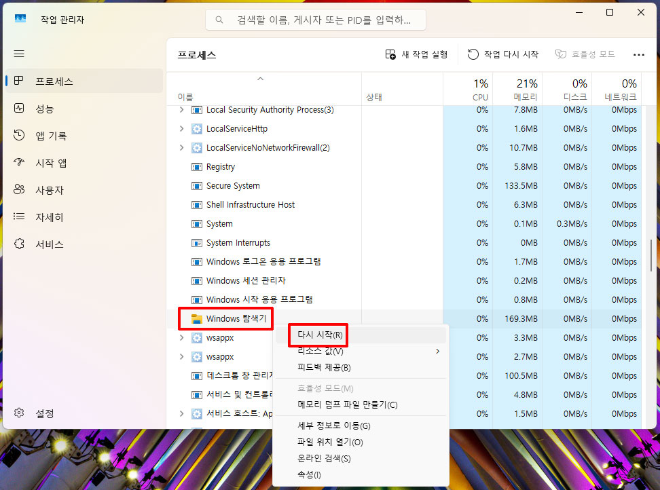Screen dimensions: 660x490
Task: Open 설정 at sidebar bottom
Action: pos(85,413)
